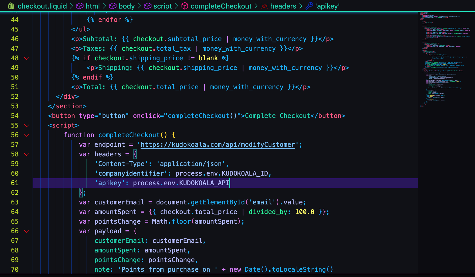Click 'total_tax' on line 47
Viewport: 475px width, 277px height.
tap(173, 49)
